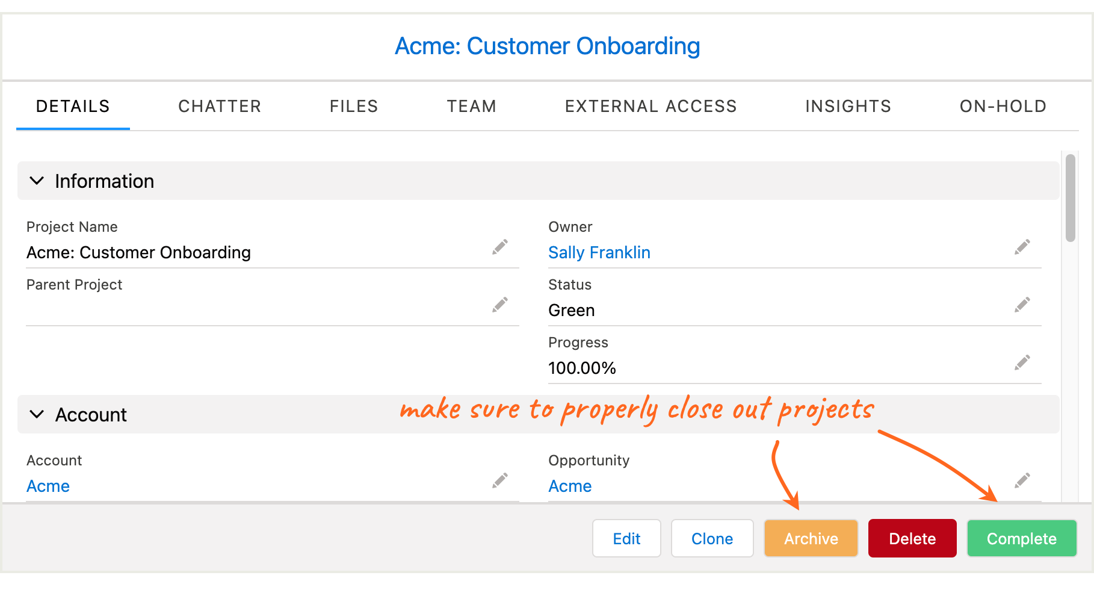The width and height of the screenshot is (1094, 590).
Task: Collapse the Information section
Action: click(37, 181)
